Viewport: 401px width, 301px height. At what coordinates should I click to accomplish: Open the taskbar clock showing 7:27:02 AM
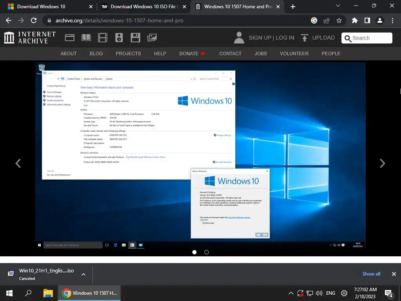pyautogui.click(x=365, y=293)
